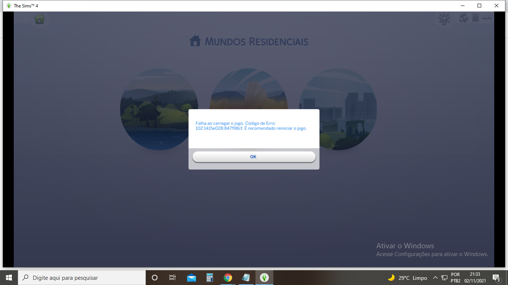Select the green hills world thumbnail
This screenshot has width=508, height=285.
tap(159, 109)
